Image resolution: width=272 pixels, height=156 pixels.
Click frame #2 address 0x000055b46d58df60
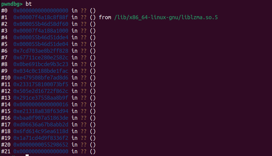point(41,24)
